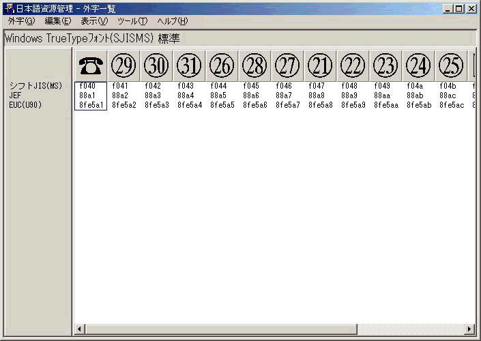Select the circled 23 glyph

385,65
